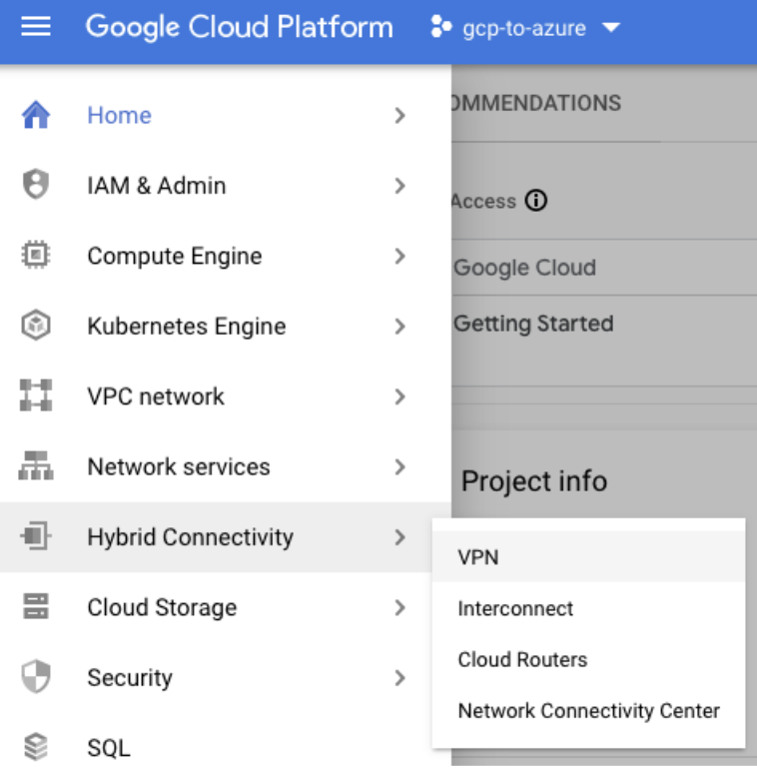The width and height of the screenshot is (757, 773).
Task: Click the VPC network icon
Action: pyautogui.click(x=36, y=396)
